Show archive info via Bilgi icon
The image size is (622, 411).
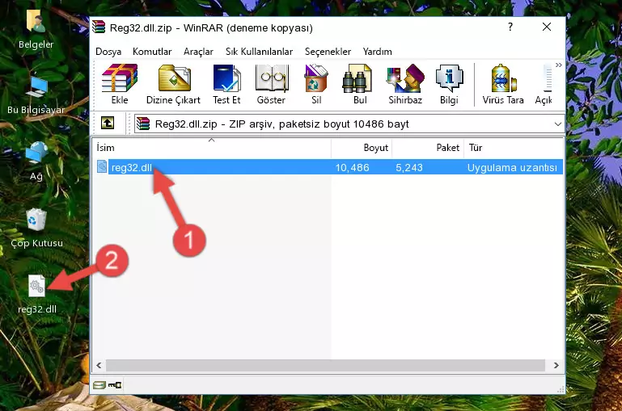coord(449,84)
